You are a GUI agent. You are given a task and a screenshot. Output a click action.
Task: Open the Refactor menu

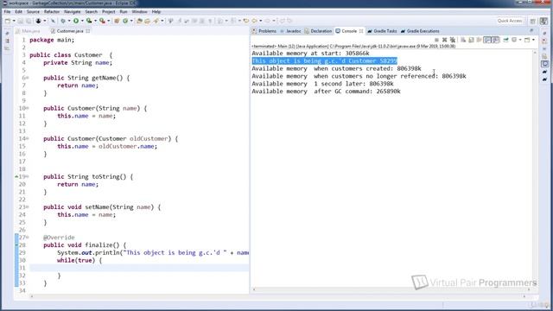point(52,11)
